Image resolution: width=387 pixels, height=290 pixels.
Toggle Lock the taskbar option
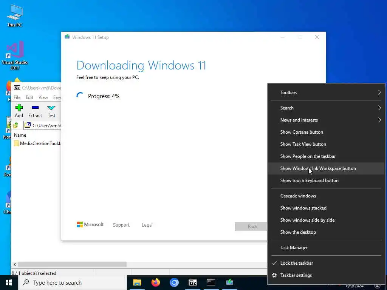click(x=326, y=263)
